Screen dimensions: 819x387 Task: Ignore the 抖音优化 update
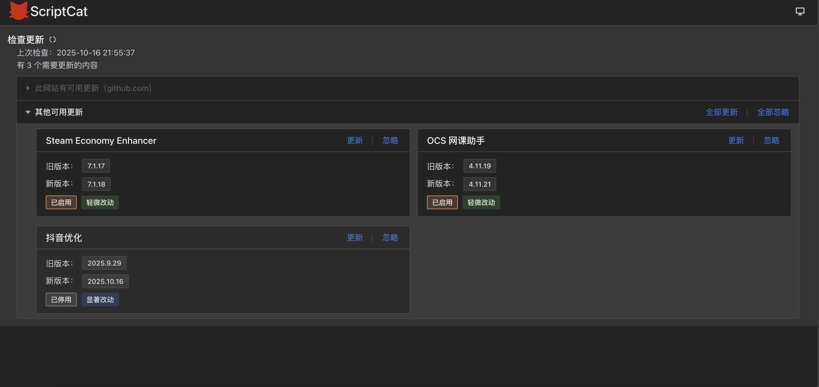(390, 238)
